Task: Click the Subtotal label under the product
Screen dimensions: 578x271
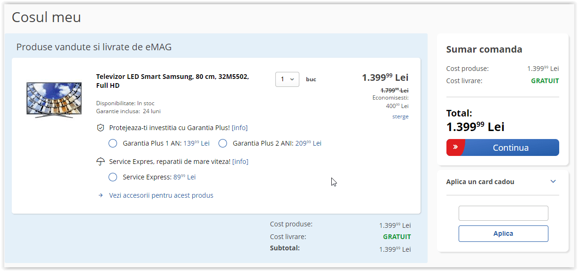Action: [285, 248]
